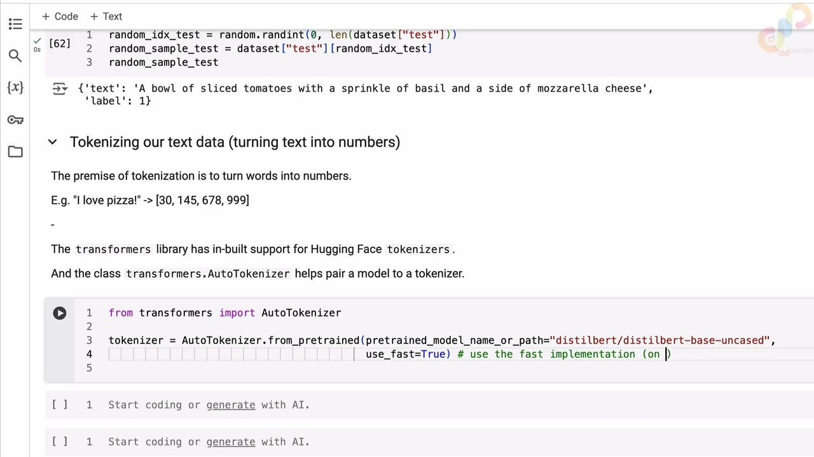This screenshot has width=814, height=457.
Task: Click the second 'generate' with AI link
Action: tap(230, 442)
